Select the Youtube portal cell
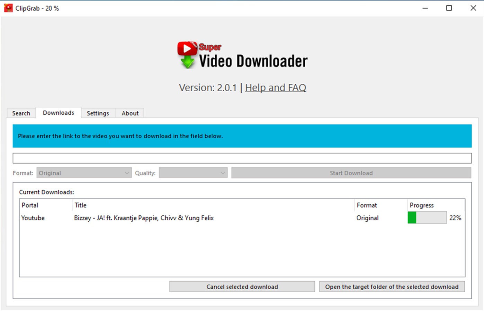 click(x=33, y=218)
